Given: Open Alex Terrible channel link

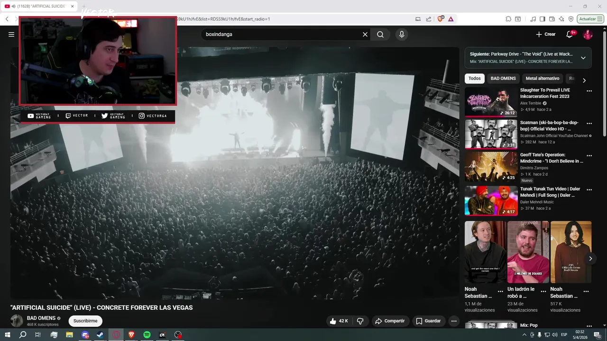Looking at the screenshot, I should click(531, 103).
